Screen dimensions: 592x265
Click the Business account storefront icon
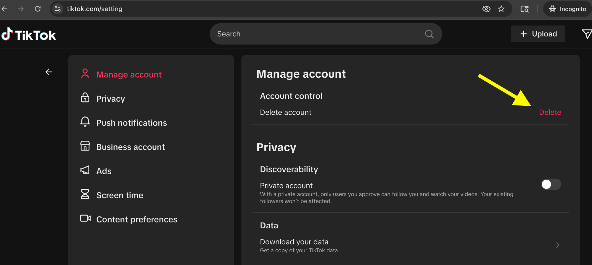tap(85, 146)
